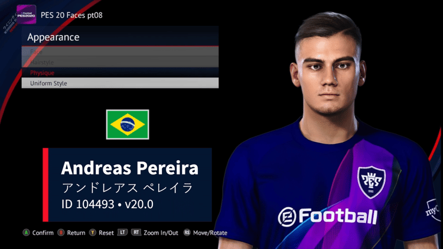Click the PES crest on the shirt
This screenshot has width=443, height=249.
372,182
